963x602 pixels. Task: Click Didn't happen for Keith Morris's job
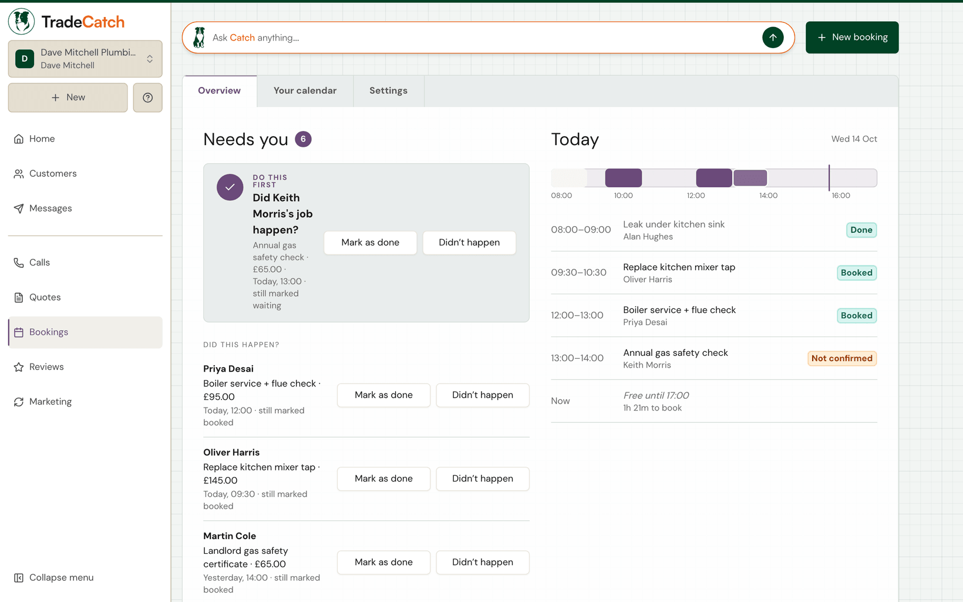click(x=469, y=243)
